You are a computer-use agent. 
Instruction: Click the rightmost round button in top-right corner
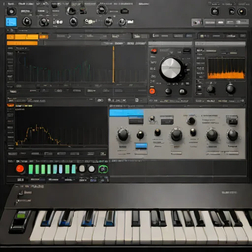click(242, 12)
